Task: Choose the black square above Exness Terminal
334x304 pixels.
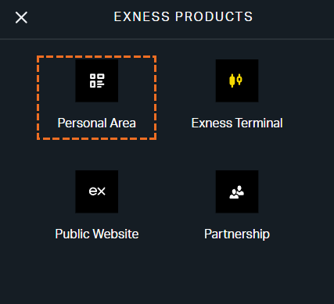Action: [237, 80]
